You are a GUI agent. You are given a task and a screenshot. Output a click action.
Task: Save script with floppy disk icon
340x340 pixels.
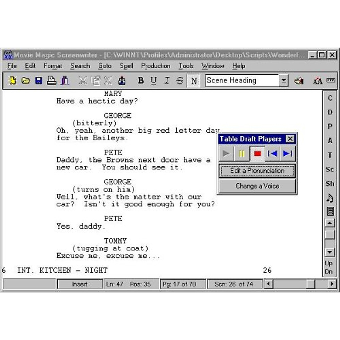tap(39, 81)
